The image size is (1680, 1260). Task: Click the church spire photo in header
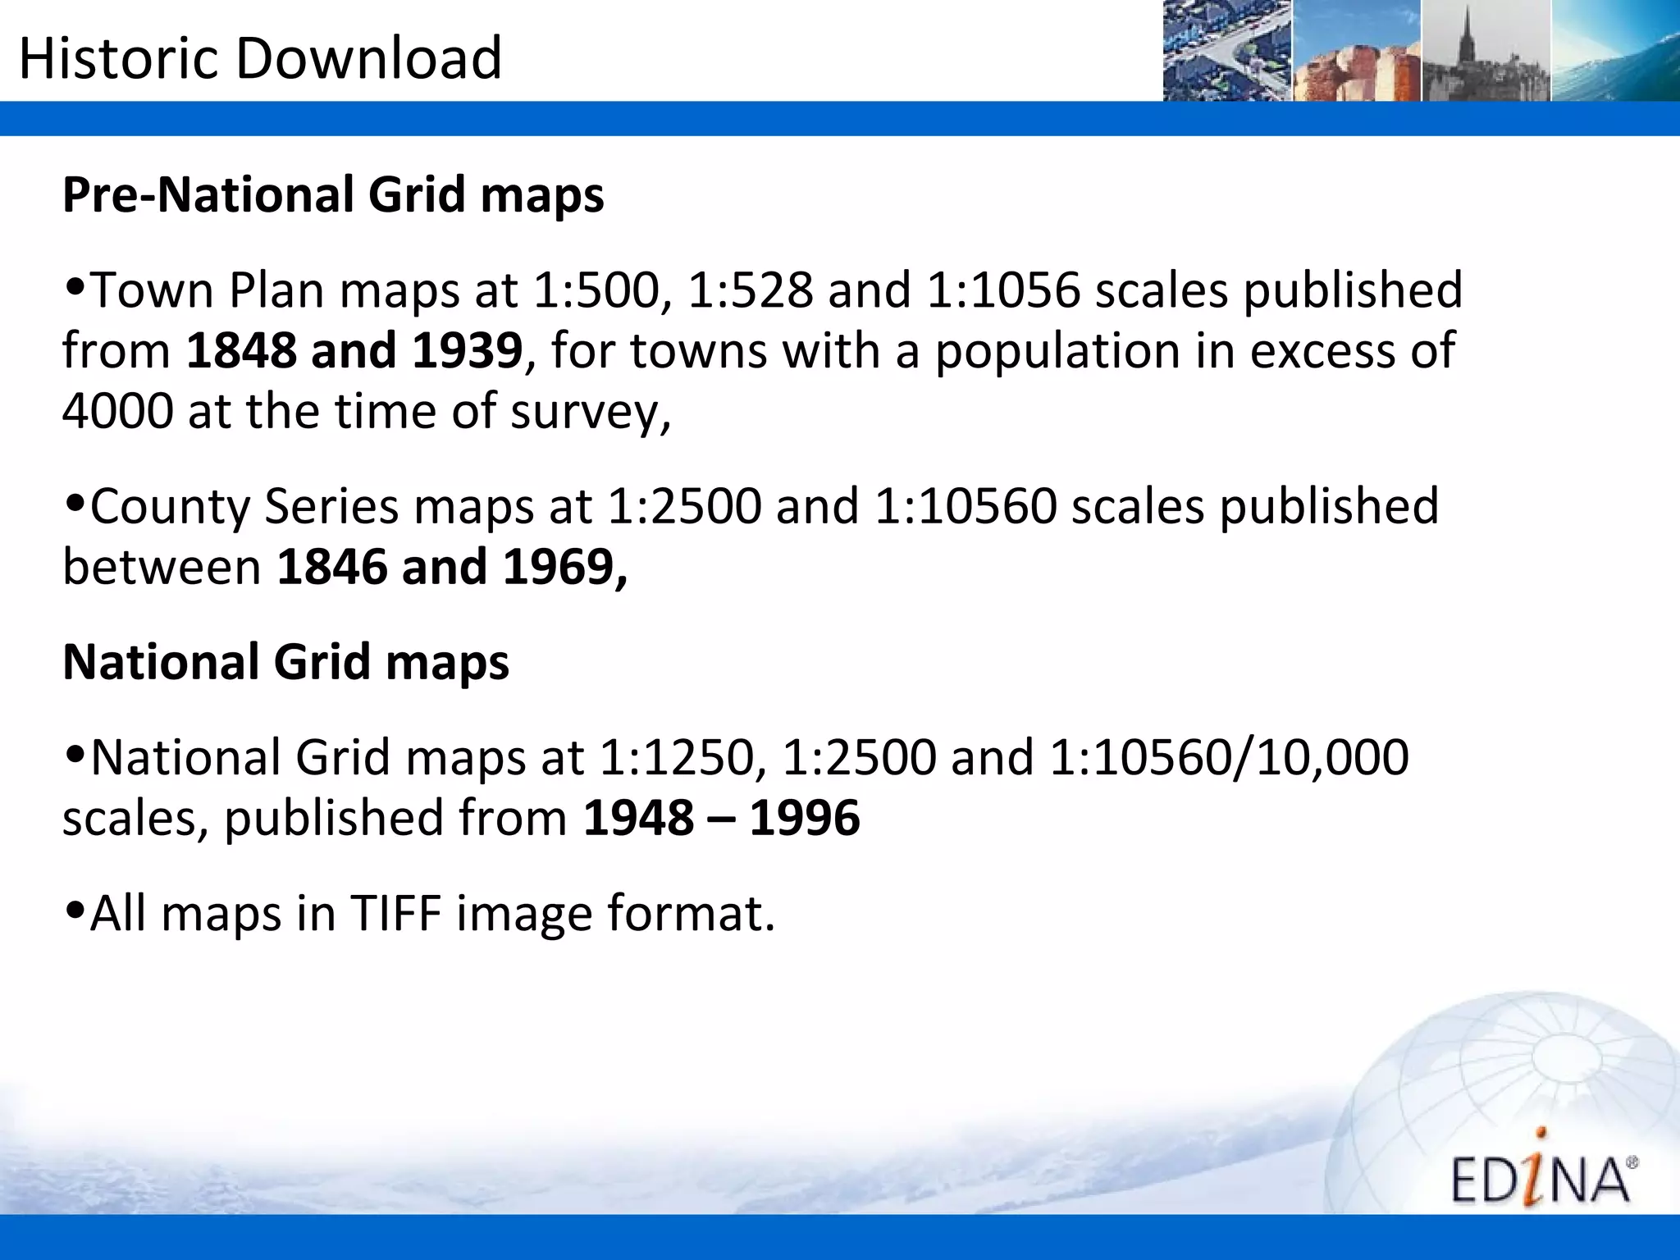click(x=1486, y=51)
